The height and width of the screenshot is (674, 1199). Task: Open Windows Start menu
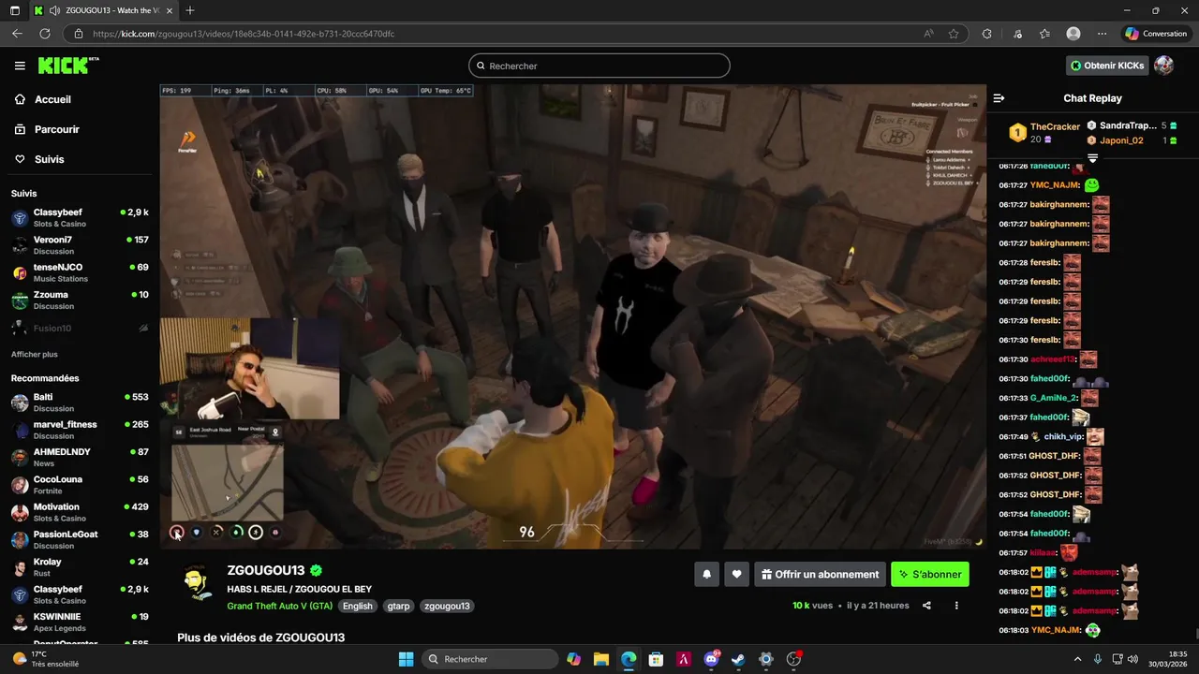coord(406,659)
